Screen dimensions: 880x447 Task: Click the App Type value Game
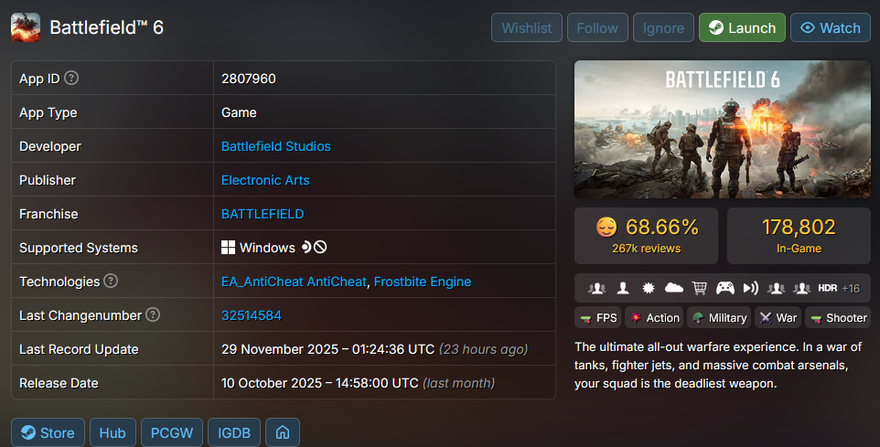239,112
